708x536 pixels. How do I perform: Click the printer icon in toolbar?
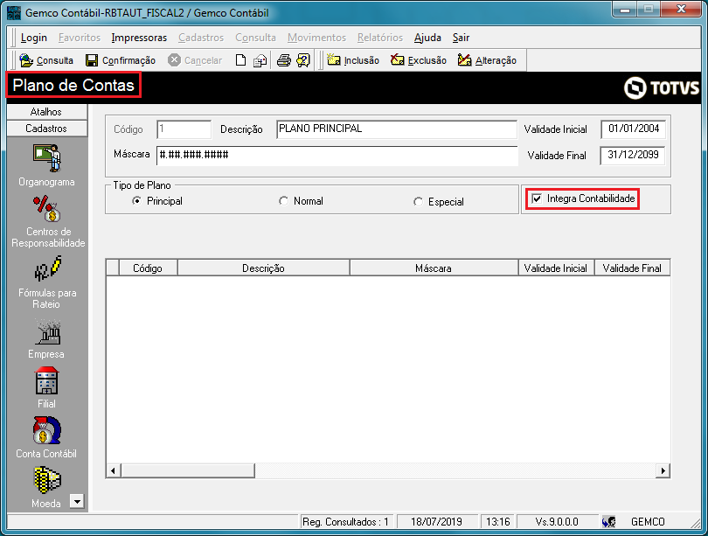tap(283, 60)
